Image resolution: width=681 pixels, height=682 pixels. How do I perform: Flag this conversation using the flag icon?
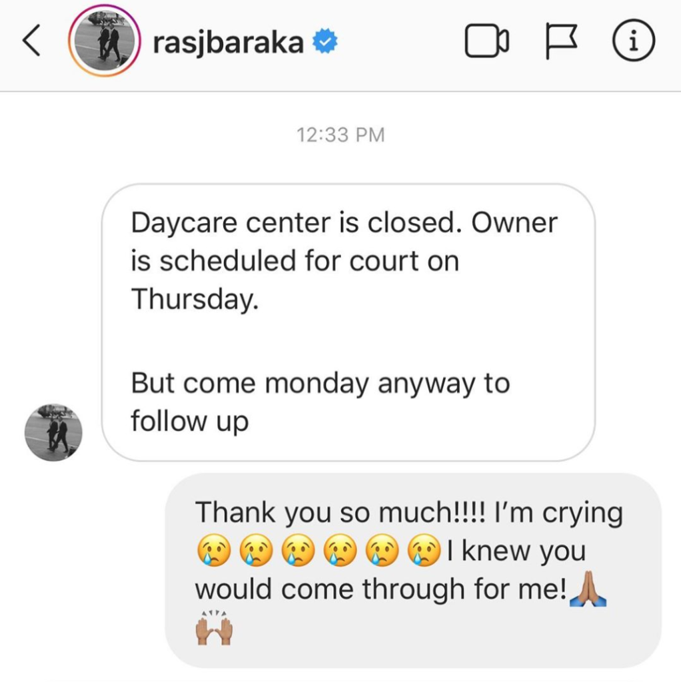[x=561, y=41]
